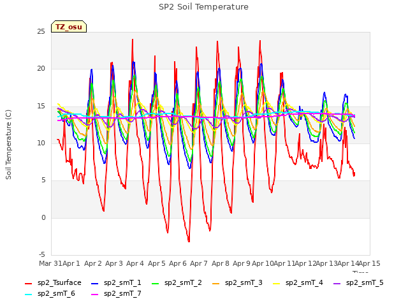Select the sp2_smT_6 legend label

pos(56,294)
